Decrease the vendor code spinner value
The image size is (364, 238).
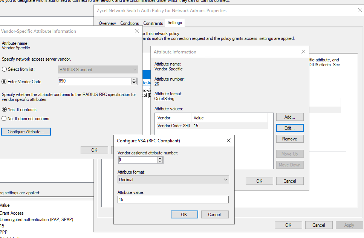pyautogui.click(x=134, y=82)
